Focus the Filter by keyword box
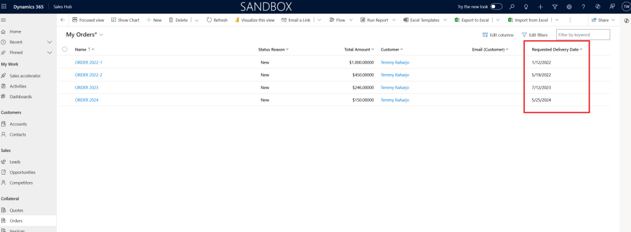The image size is (631, 232). (583, 35)
